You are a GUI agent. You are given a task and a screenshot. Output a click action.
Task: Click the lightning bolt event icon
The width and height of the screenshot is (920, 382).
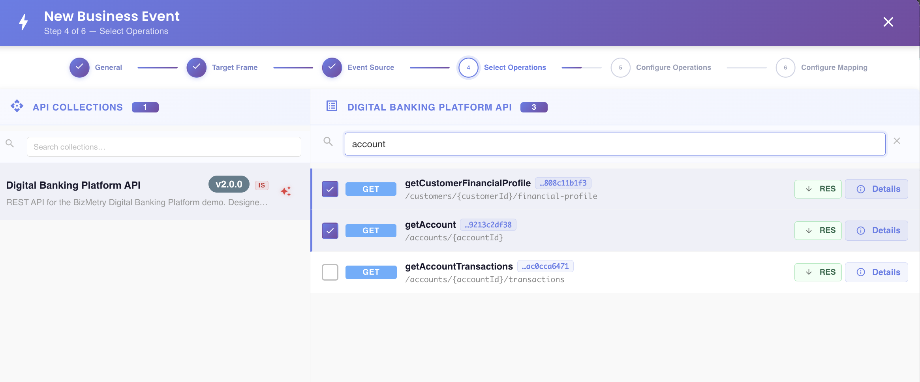click(24, 22)
